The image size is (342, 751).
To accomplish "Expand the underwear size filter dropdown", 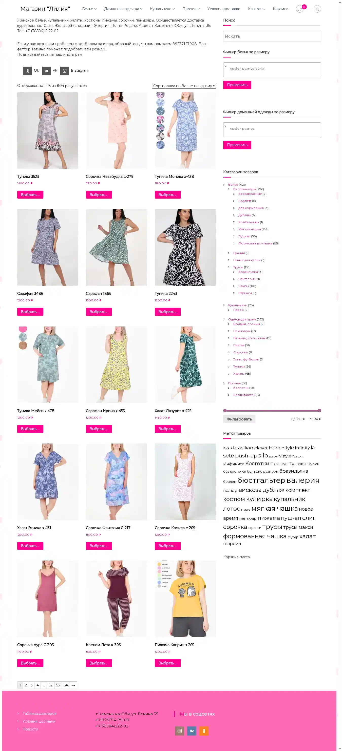I will click(x=272, y=70).
